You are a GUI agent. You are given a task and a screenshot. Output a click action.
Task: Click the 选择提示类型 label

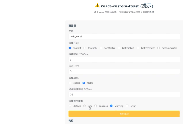[x=76, y=101]
